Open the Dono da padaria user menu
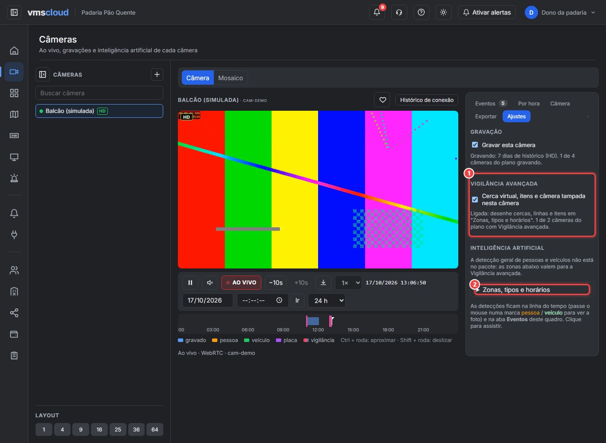Viewport: 606px width, 443px height. click(561, 12)
